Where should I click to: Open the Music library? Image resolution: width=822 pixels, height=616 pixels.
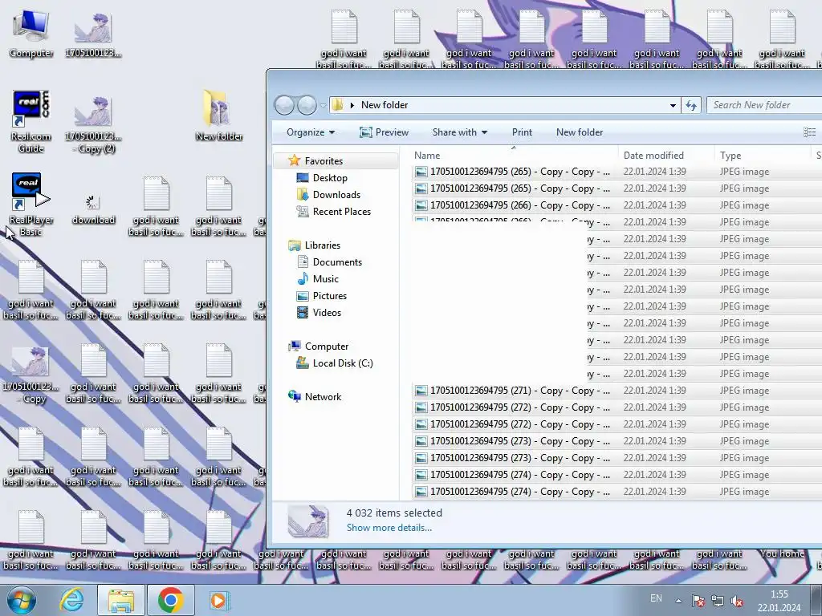326,278
